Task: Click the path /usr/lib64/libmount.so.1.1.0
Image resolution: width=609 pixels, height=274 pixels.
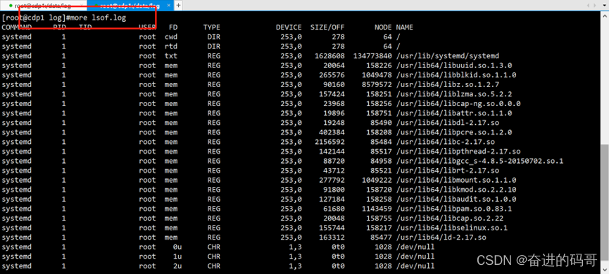Action: (456, 180)
